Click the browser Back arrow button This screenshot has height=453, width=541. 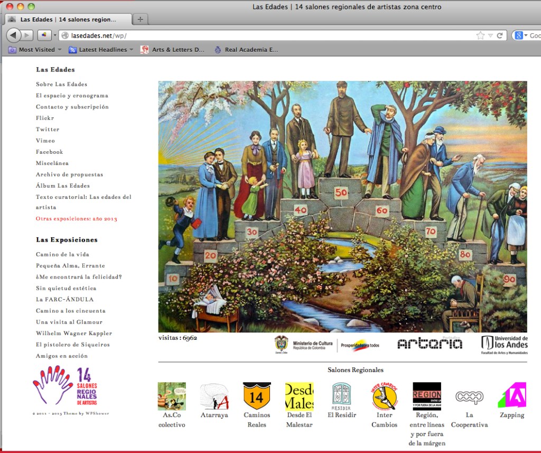pyautogui.click(x=14, y=35)
